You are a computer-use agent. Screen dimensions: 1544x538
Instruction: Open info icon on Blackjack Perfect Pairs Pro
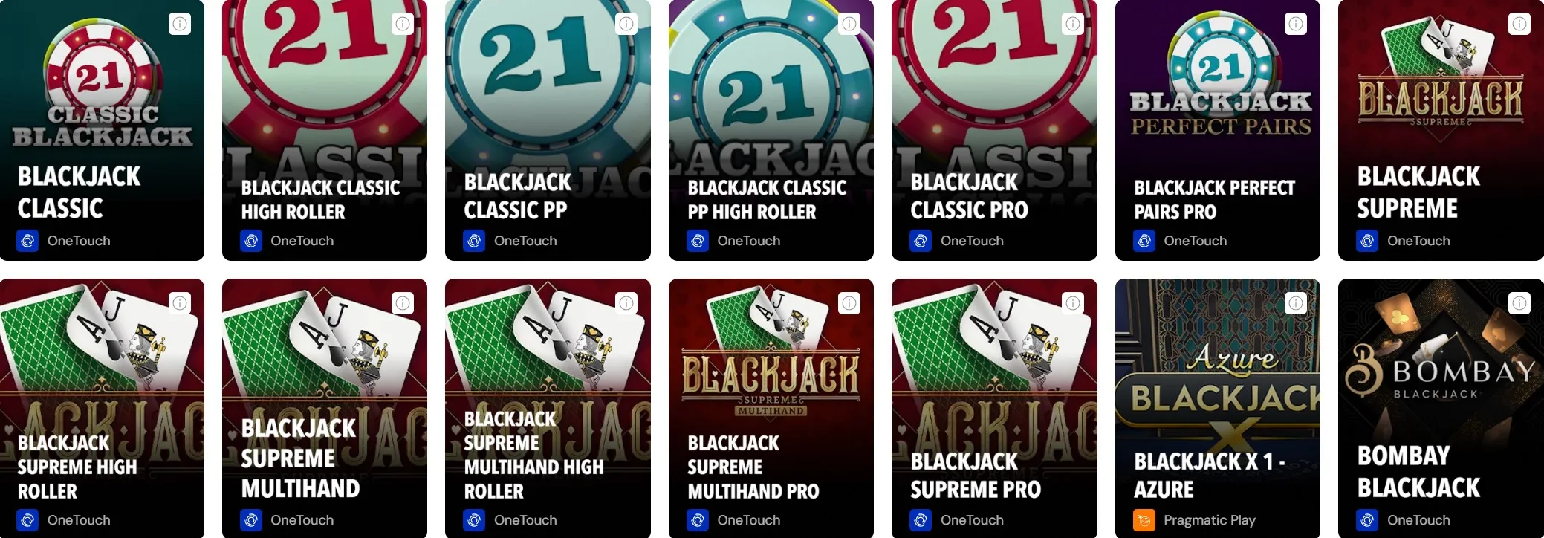1296,24
